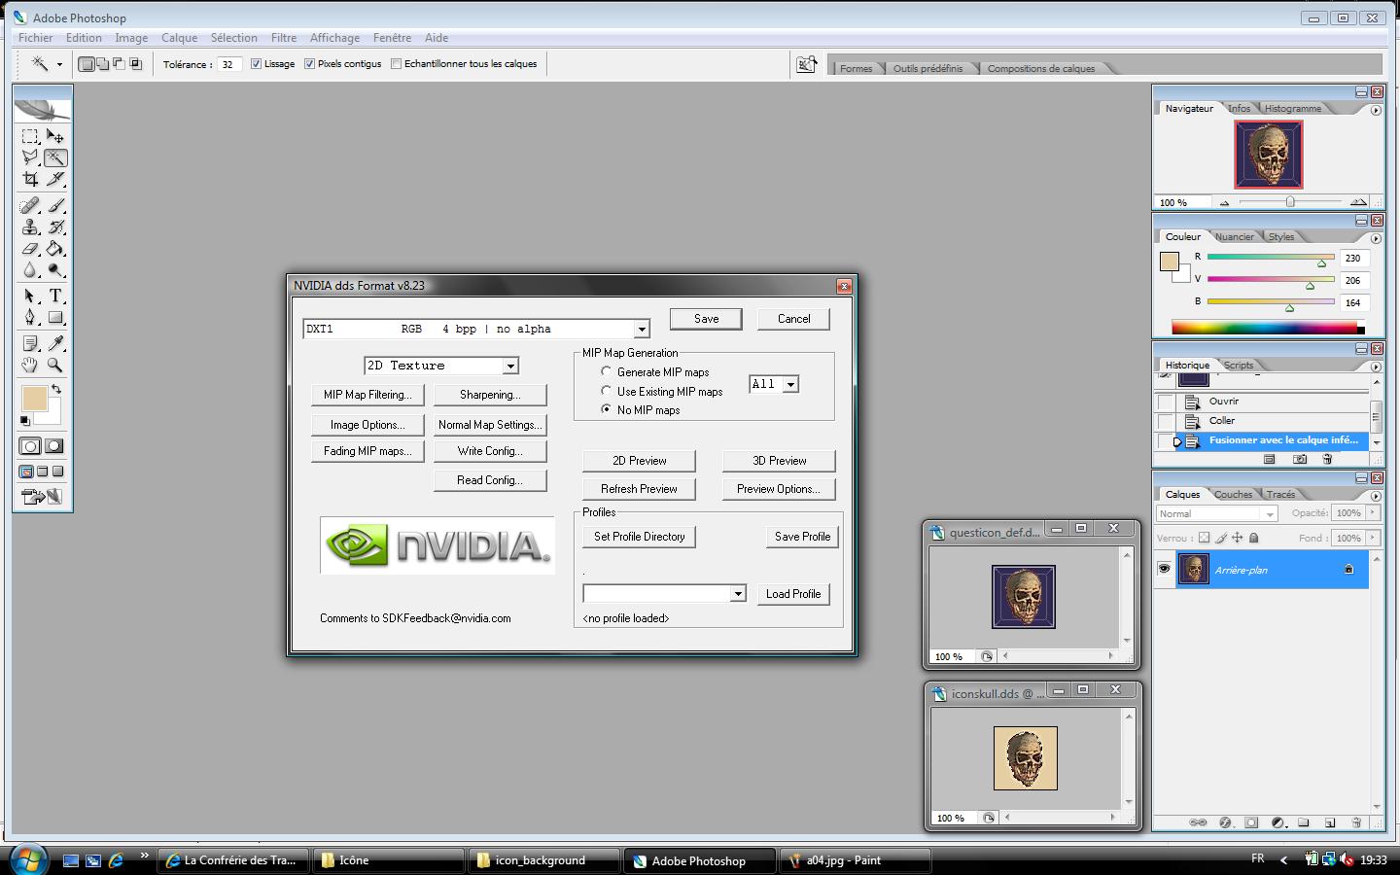Select the Magic Wand tool in toolbox

coord(55,157)
